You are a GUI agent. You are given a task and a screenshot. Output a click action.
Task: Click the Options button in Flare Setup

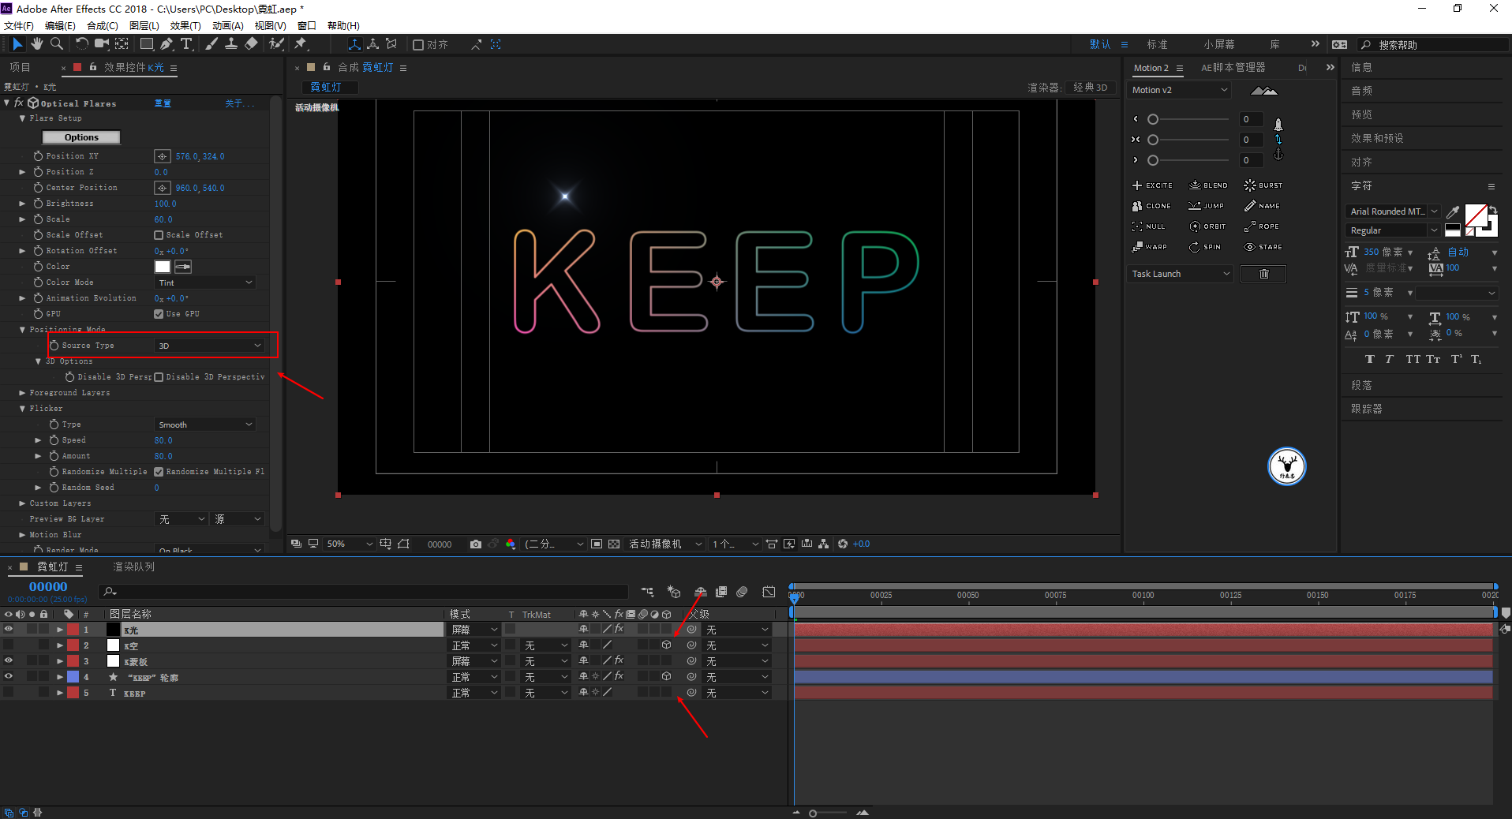pyautogui.click(x=81, y=137)
